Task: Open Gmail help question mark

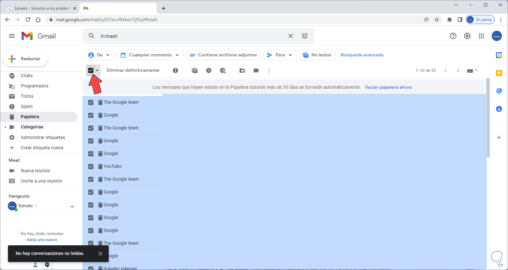Action: (453, 36)
